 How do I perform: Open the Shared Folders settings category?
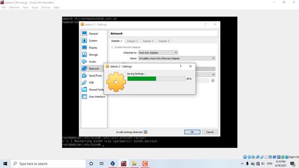(x=93, y=90)
